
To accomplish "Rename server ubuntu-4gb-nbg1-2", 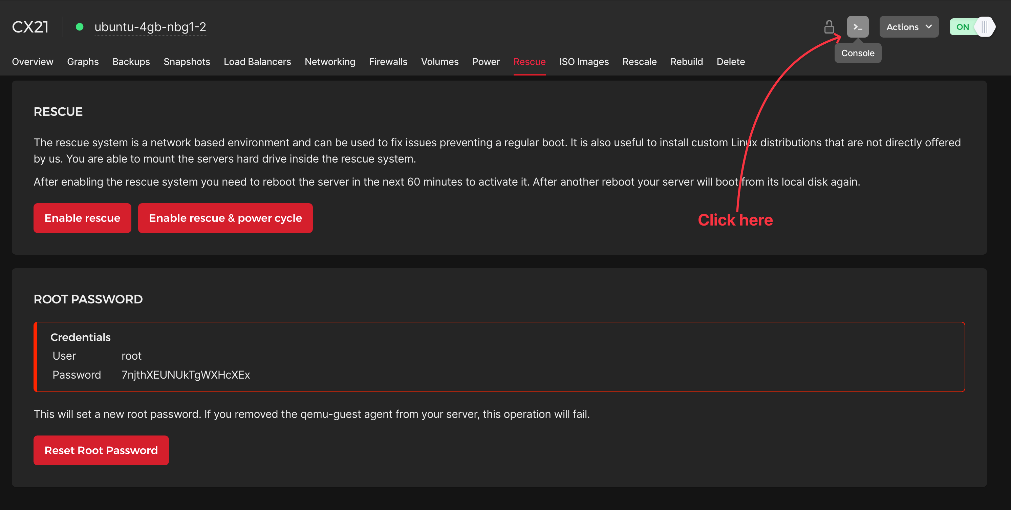I will pyautogui.click(x=150, y=27).
